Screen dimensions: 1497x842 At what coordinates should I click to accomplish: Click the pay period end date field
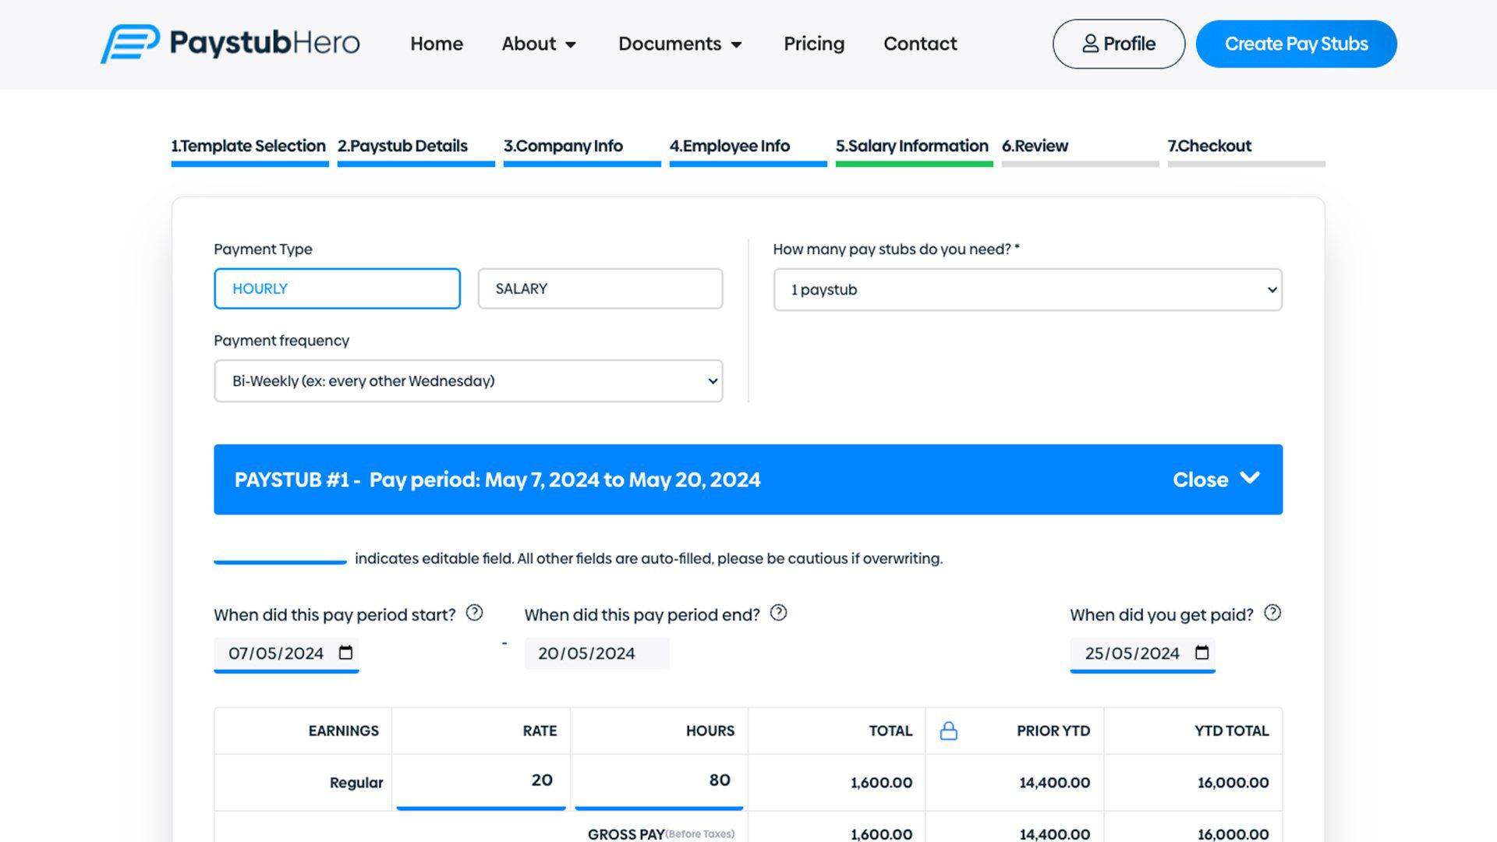click(x=596, y=653)
